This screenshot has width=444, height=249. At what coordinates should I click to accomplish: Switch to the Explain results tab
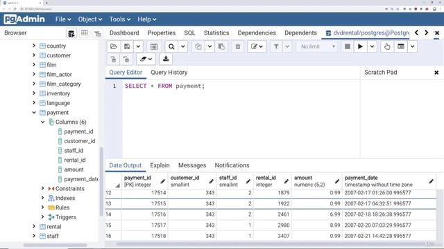click(x=160, y=165)
